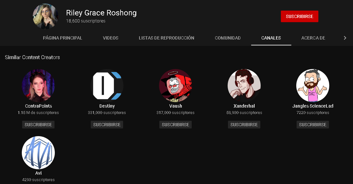
Task: Subscribe to the Jangles ScienceLad channel
Action: tap(313, 125)
